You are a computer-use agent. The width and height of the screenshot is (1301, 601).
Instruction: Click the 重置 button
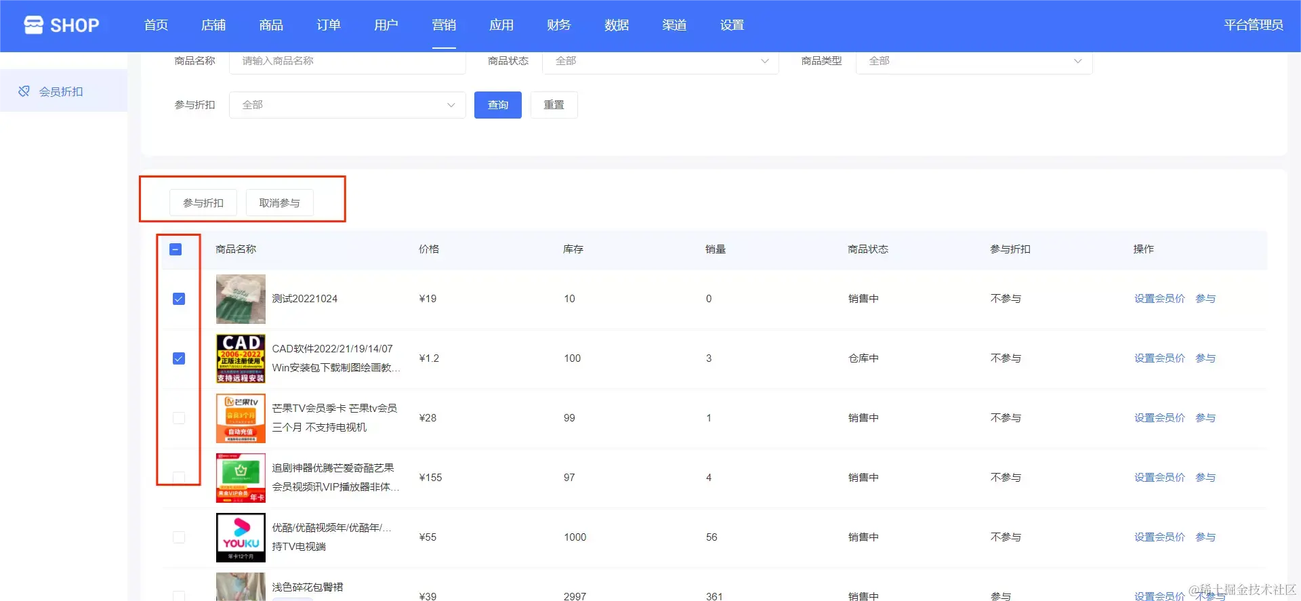pyautogui.click(x=554, y=105)
